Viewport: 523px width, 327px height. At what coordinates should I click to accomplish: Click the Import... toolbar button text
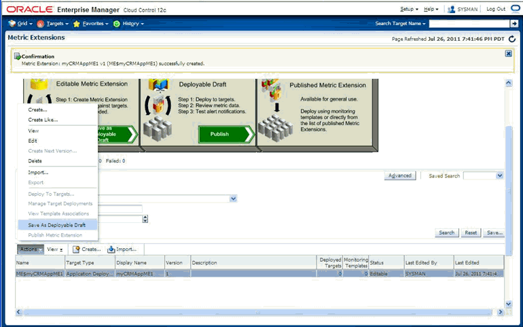tap(126, 249)
